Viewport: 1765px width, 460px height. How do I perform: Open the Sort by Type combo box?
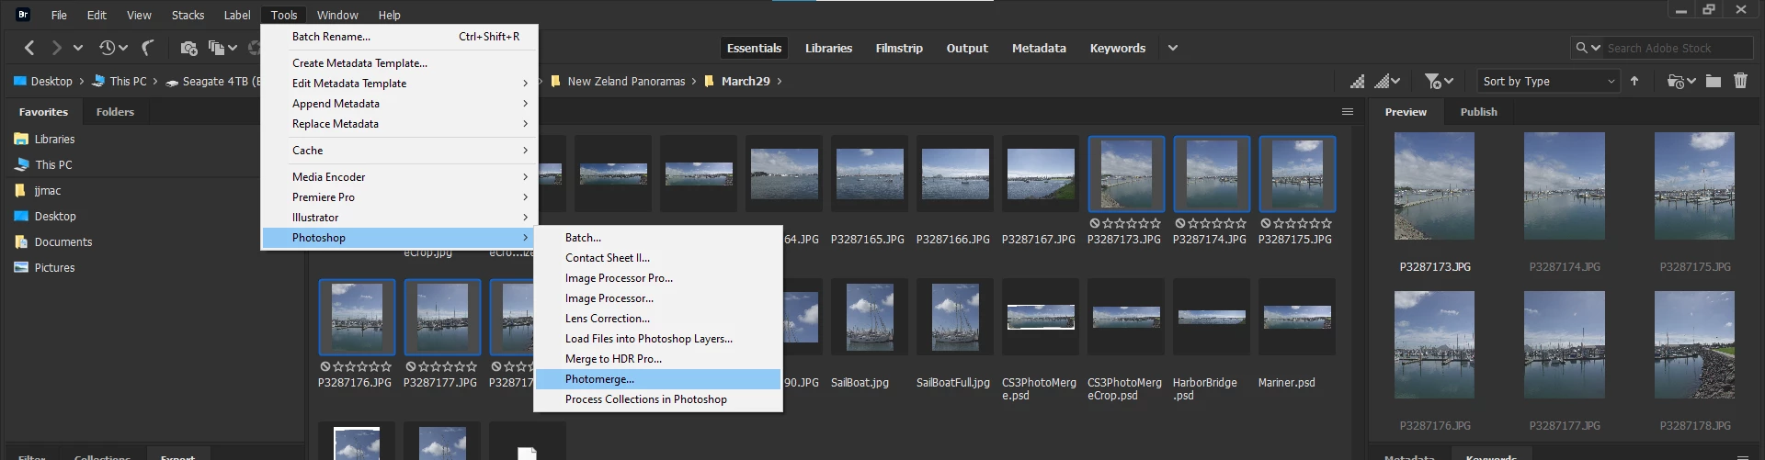pos(1548,81)
